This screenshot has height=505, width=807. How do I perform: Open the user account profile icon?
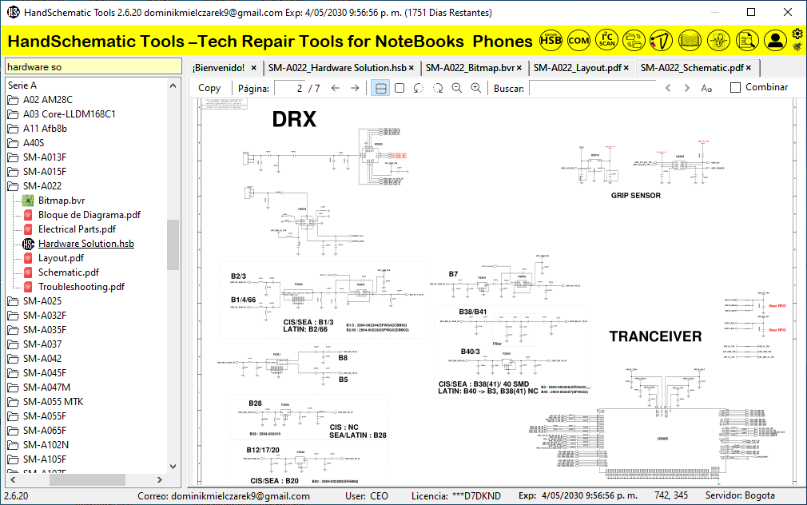[x=775, y=40]
